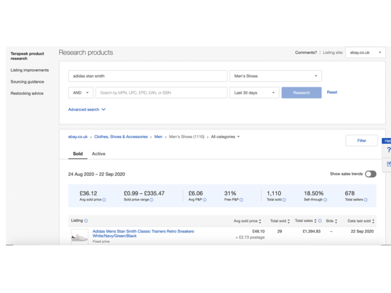This screenshot has height=293, width=391.
Task: Open the All categories breadcrumb dropdown
Action: click(225, 137)
